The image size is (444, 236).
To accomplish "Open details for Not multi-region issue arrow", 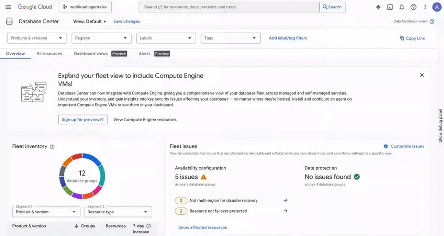I will pos(285,201).
